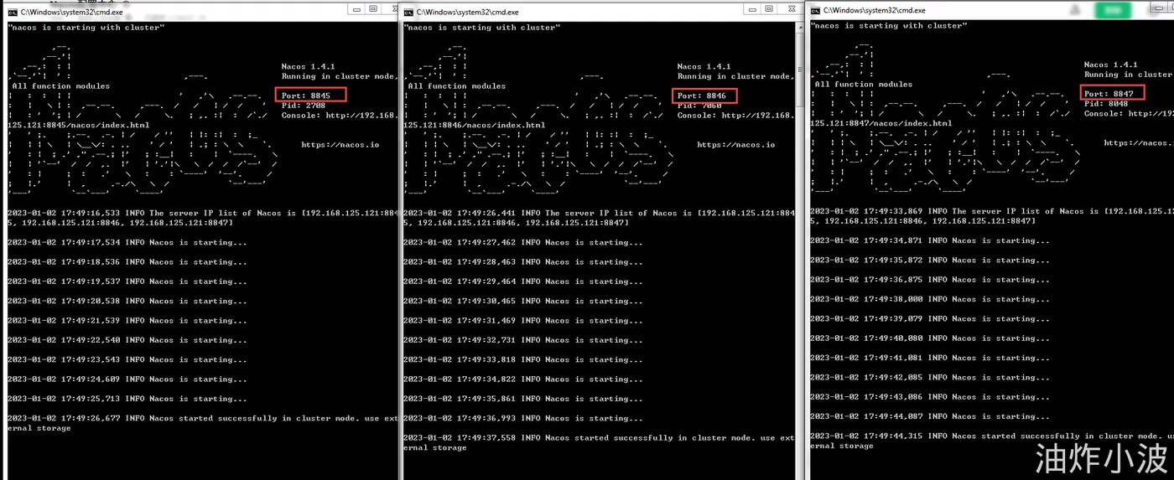Click the 125.121:8845/nacos/index.html console URL
This screenshot has height=480, width=1174.
pyautogui.click(x=78, y=125)
